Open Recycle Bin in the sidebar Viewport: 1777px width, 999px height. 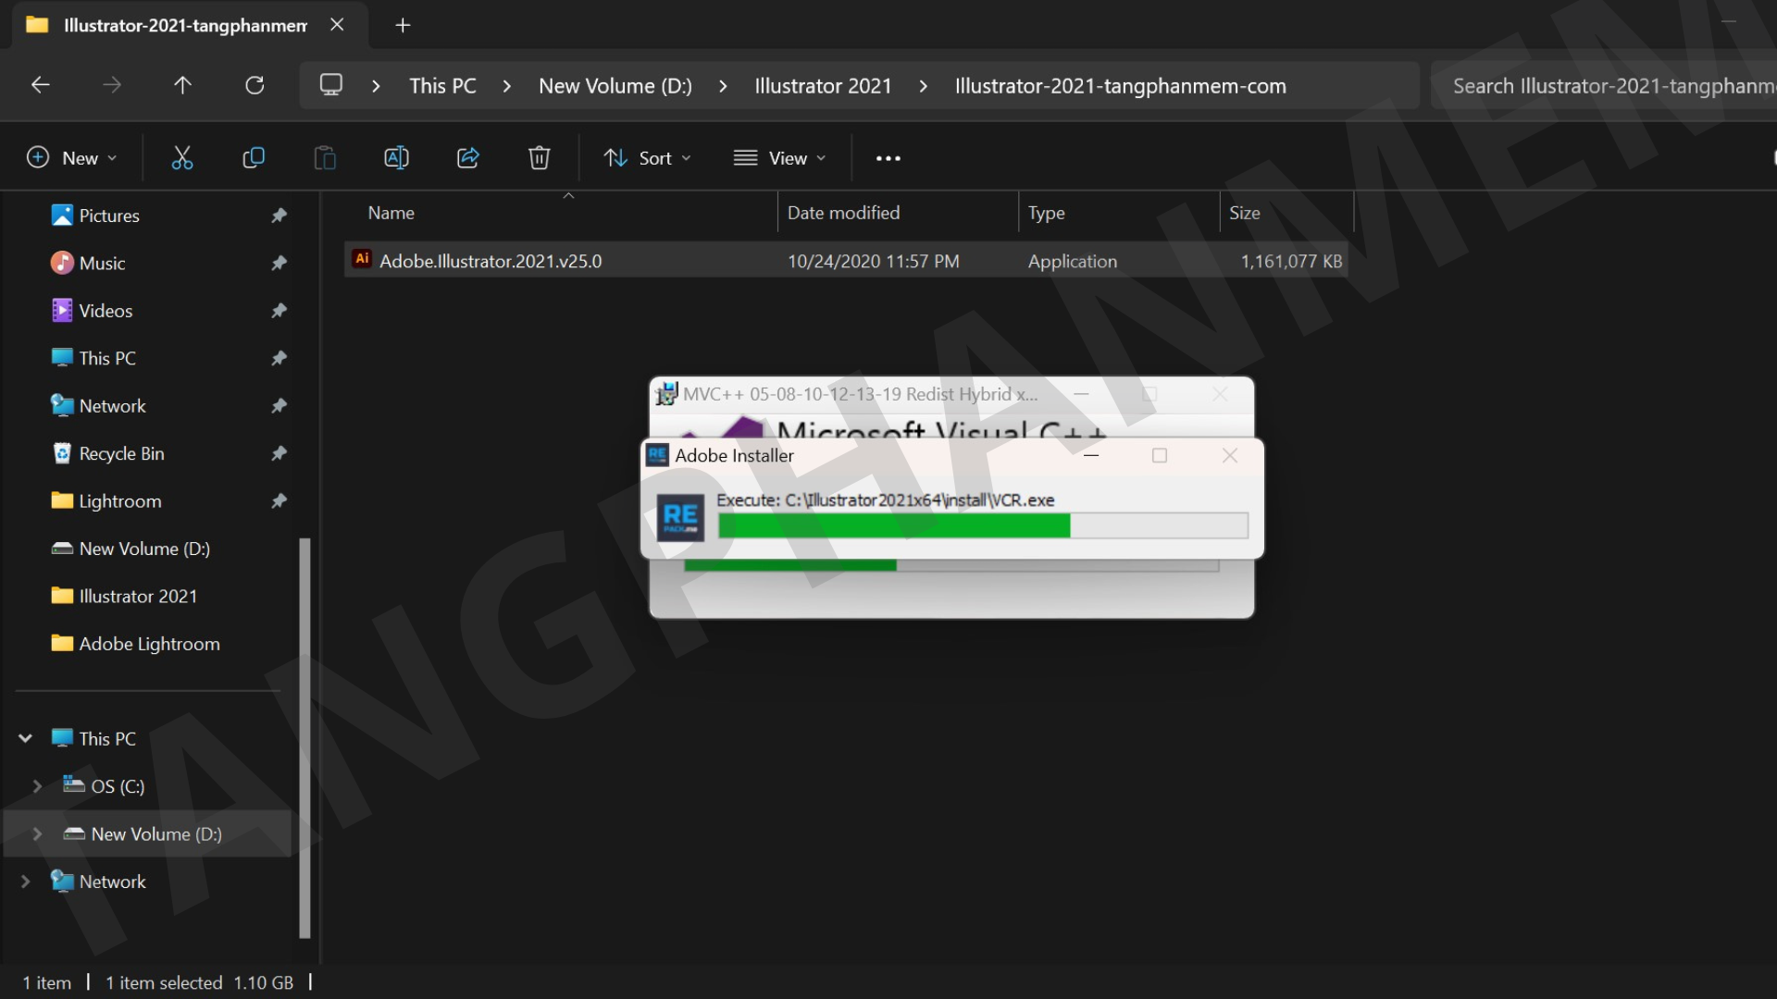[x=121, y=453]
